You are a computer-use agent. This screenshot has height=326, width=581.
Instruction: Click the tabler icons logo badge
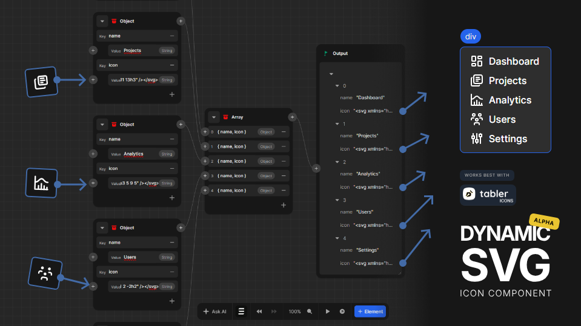pos(488,195)
